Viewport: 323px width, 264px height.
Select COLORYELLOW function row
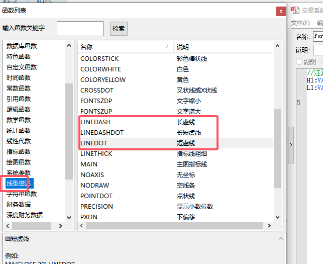175,79
